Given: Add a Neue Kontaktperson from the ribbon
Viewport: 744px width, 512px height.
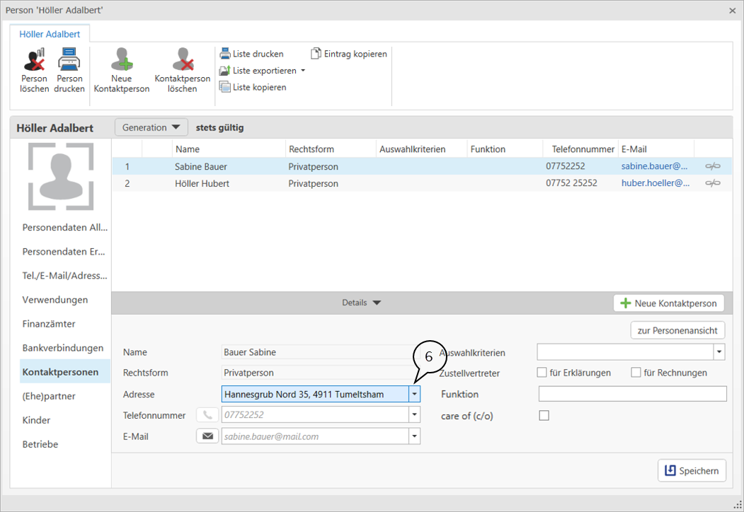Looking at the screenshot, I should (122, 59).
